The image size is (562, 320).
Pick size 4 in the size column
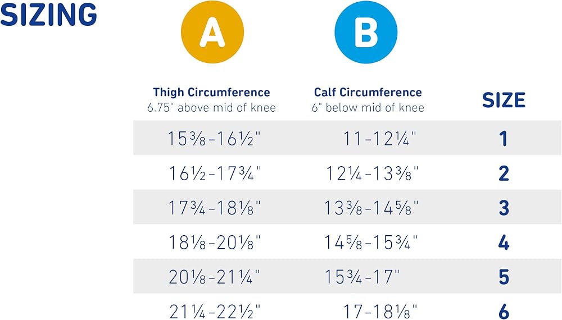504,243
